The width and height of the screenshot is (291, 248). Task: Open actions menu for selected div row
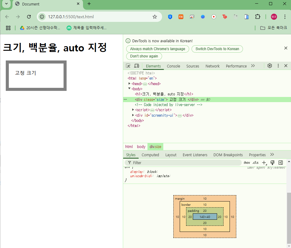(126, 99)
